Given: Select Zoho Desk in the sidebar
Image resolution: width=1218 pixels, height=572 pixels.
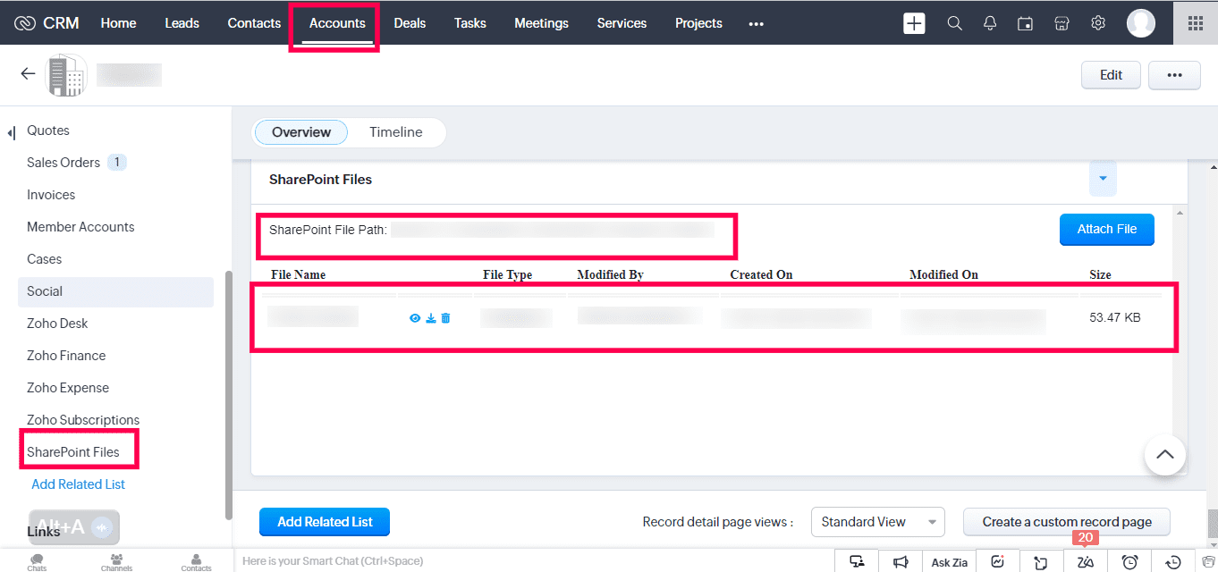Looking at the screenshot, I should point(57,324).
